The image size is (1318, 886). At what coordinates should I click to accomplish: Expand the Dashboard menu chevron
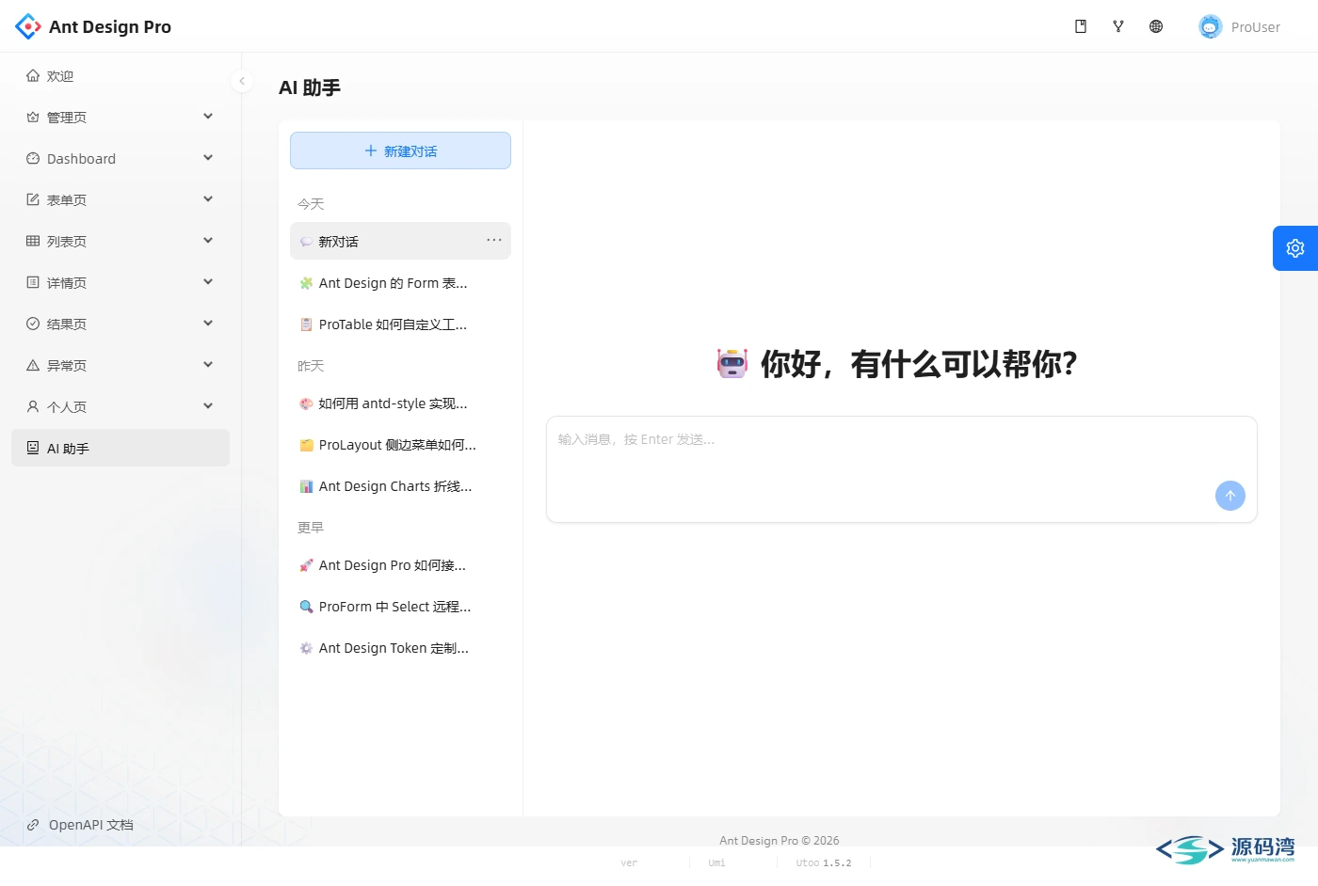pyautogui.click(x=208, y=158)
